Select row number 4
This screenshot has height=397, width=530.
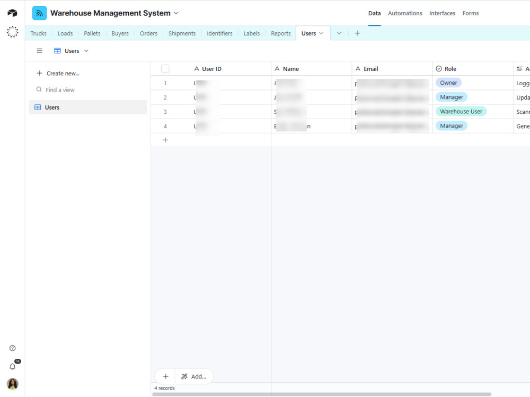click(x=165, y=127)
